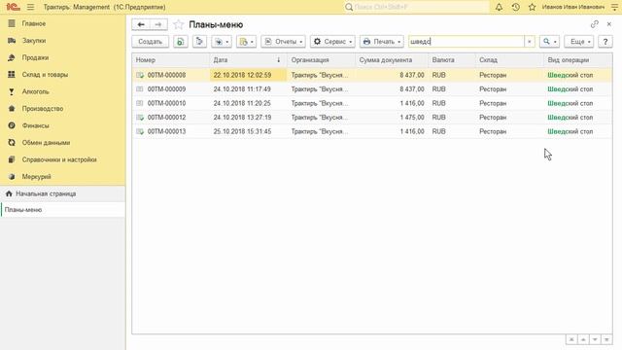Open the Алкоголь section

pos(36,91)
